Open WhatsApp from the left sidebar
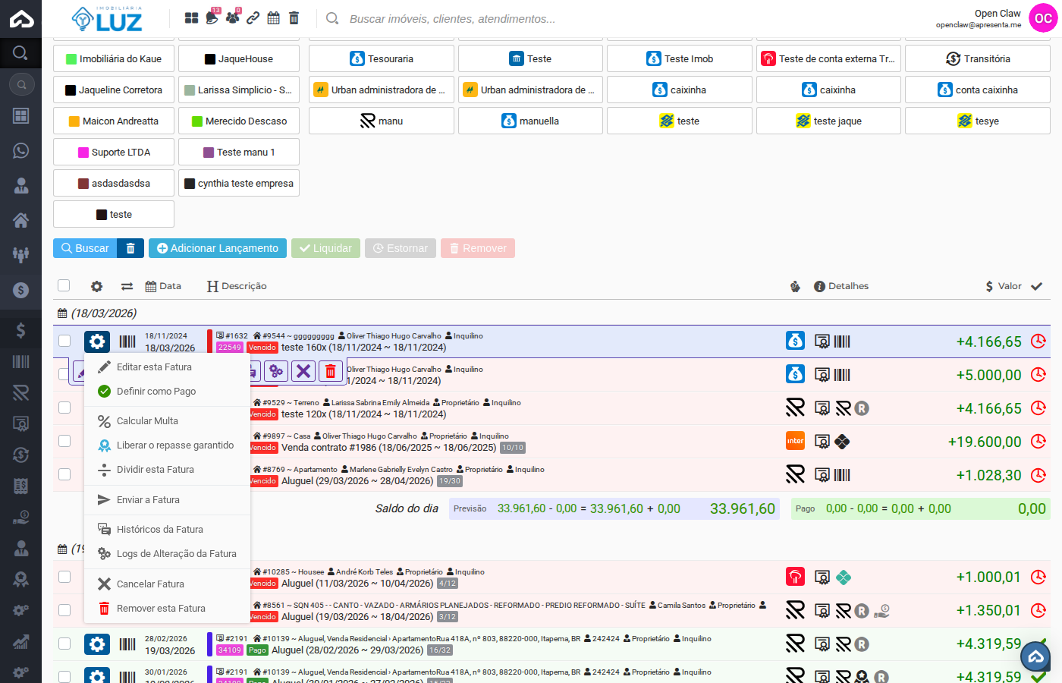The width and height of the screenshot is (1062, 683). point(20,150)
